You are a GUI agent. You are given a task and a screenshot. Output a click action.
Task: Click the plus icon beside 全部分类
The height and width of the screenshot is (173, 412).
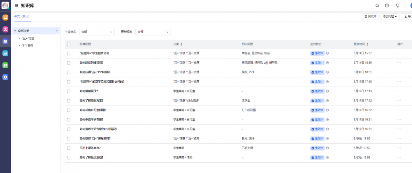click(x=57, y=31)
